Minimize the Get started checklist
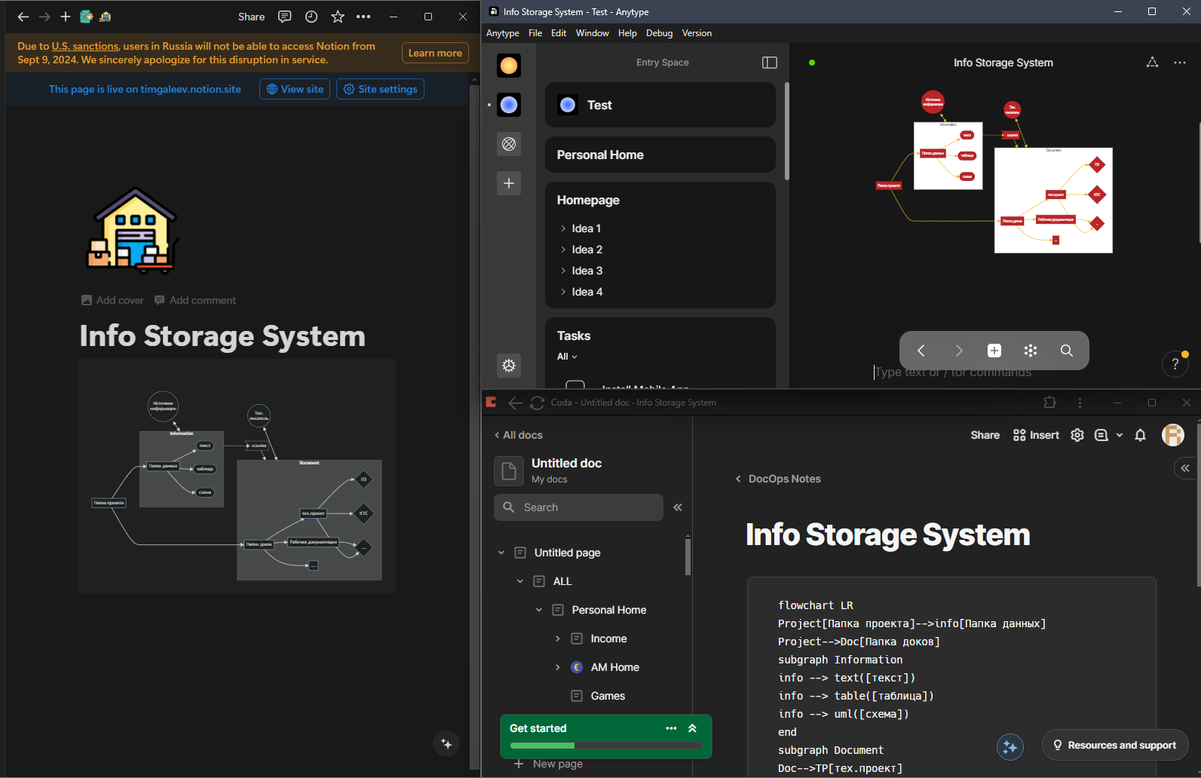The height and width of the screenshot is (778, 1201). coord(692,728)
